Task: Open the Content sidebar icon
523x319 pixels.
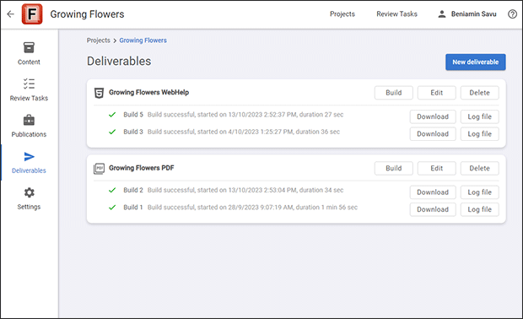Action: pos(29,47)
